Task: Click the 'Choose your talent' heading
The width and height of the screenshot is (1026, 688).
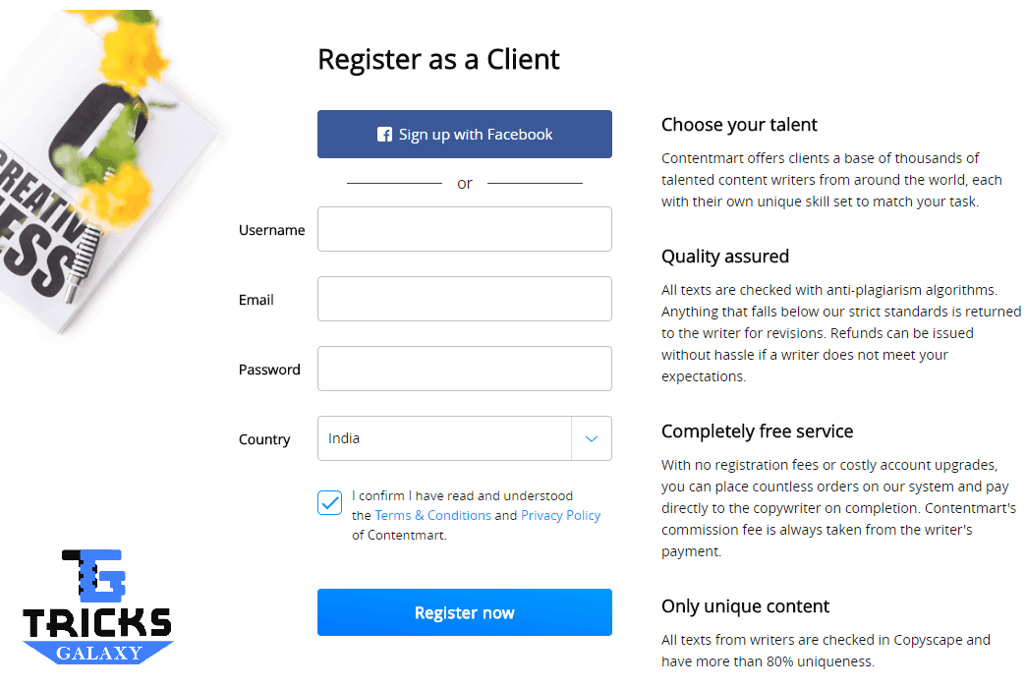Action: [739, 125]
